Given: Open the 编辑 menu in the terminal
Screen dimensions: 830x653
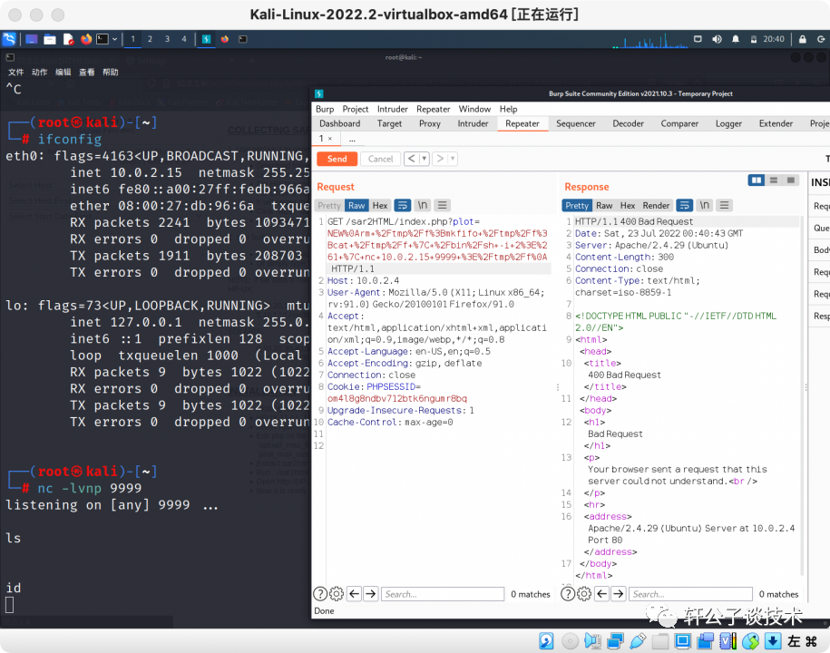Looking at the screenshot, I should (63, 72).
